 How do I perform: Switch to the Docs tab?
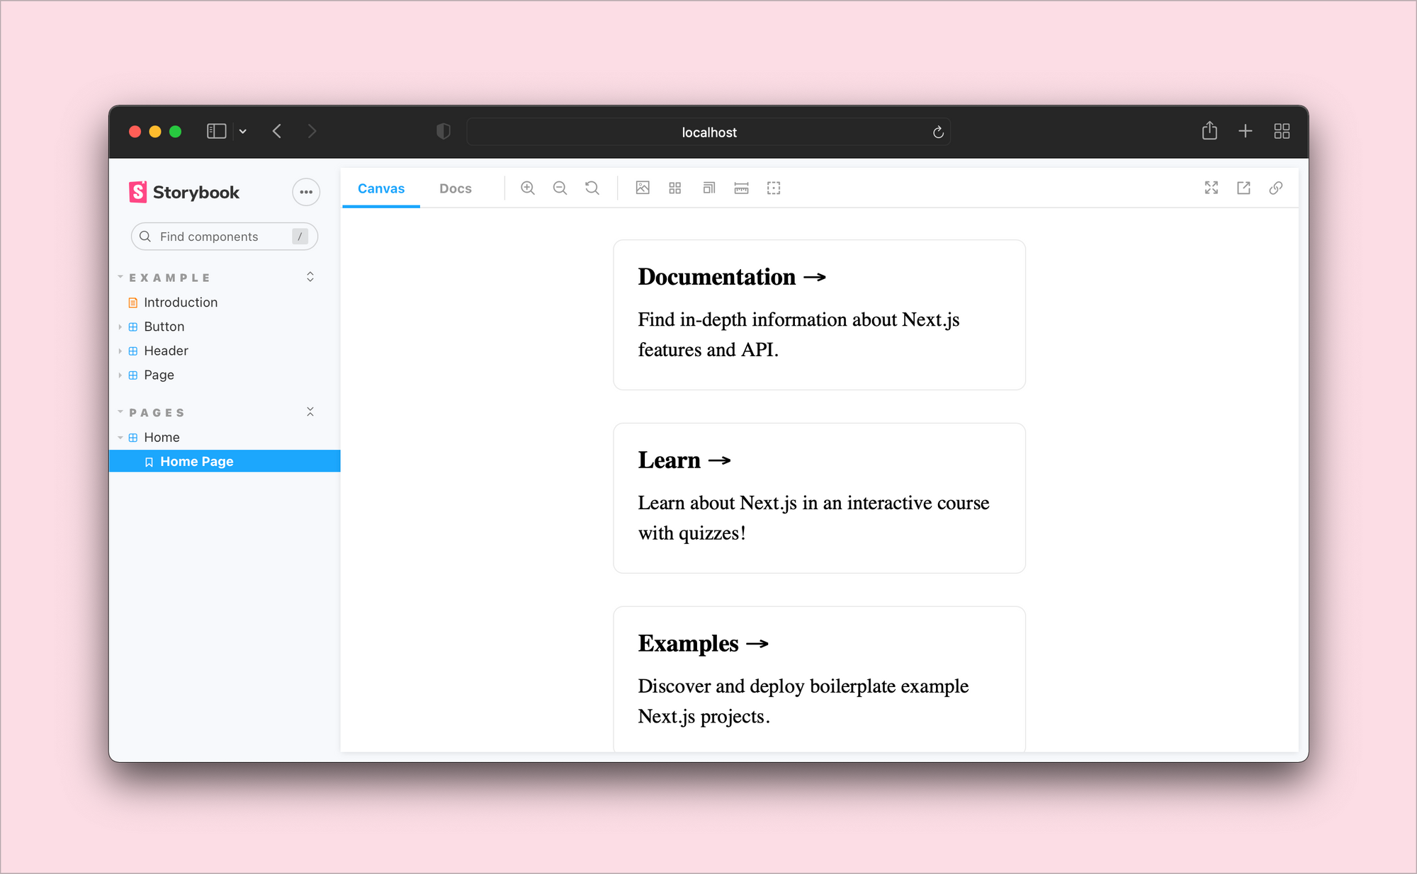click(x=456, y=188)
